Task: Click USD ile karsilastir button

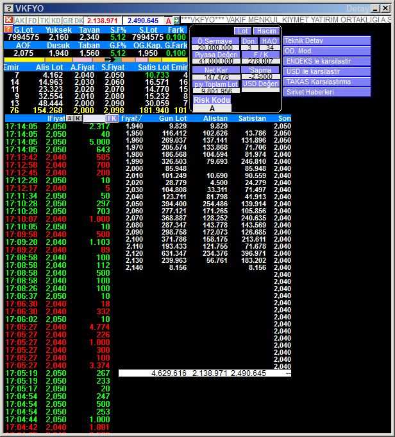Action: coord(327,71)
